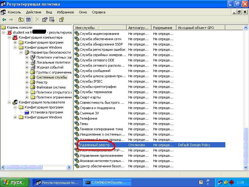
Task: Expand the Файловая система node
Action: pyautogui.click(x=27, y=87)
